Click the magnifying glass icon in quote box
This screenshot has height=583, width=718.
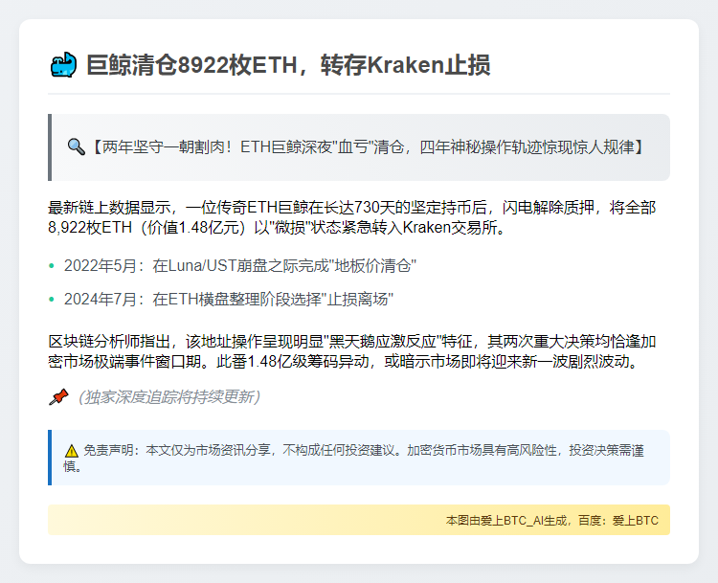click(x=76, y=147)
